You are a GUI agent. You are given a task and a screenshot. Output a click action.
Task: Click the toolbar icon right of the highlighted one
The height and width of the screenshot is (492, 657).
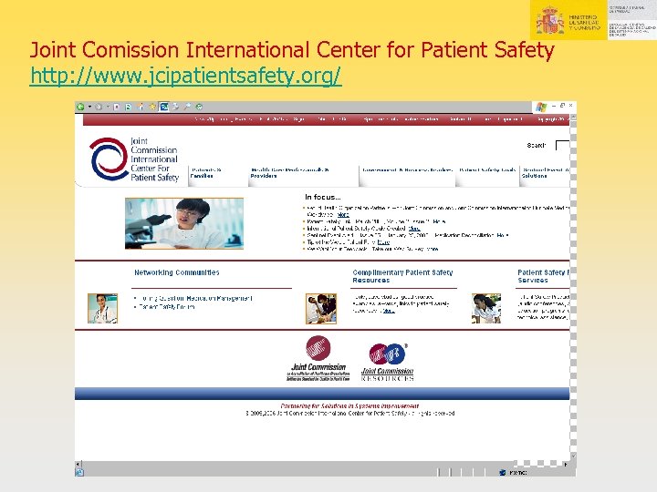175,107
